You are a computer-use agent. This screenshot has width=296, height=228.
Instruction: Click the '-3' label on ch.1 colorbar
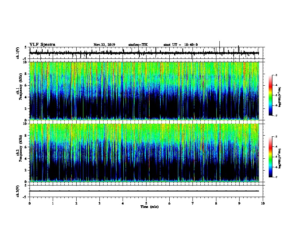[x=275, y=75]
